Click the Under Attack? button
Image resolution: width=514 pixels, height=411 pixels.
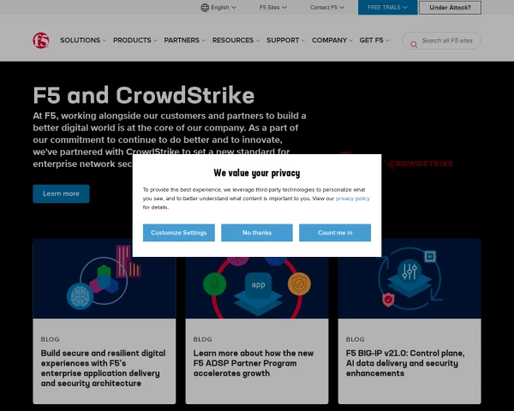coord(450,8)
